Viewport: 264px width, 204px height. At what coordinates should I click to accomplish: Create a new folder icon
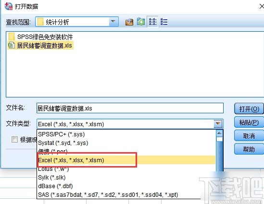click(x=141, y=22)
